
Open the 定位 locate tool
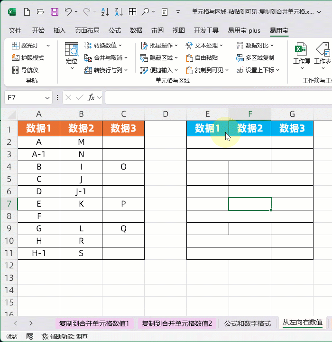(72, 54)
